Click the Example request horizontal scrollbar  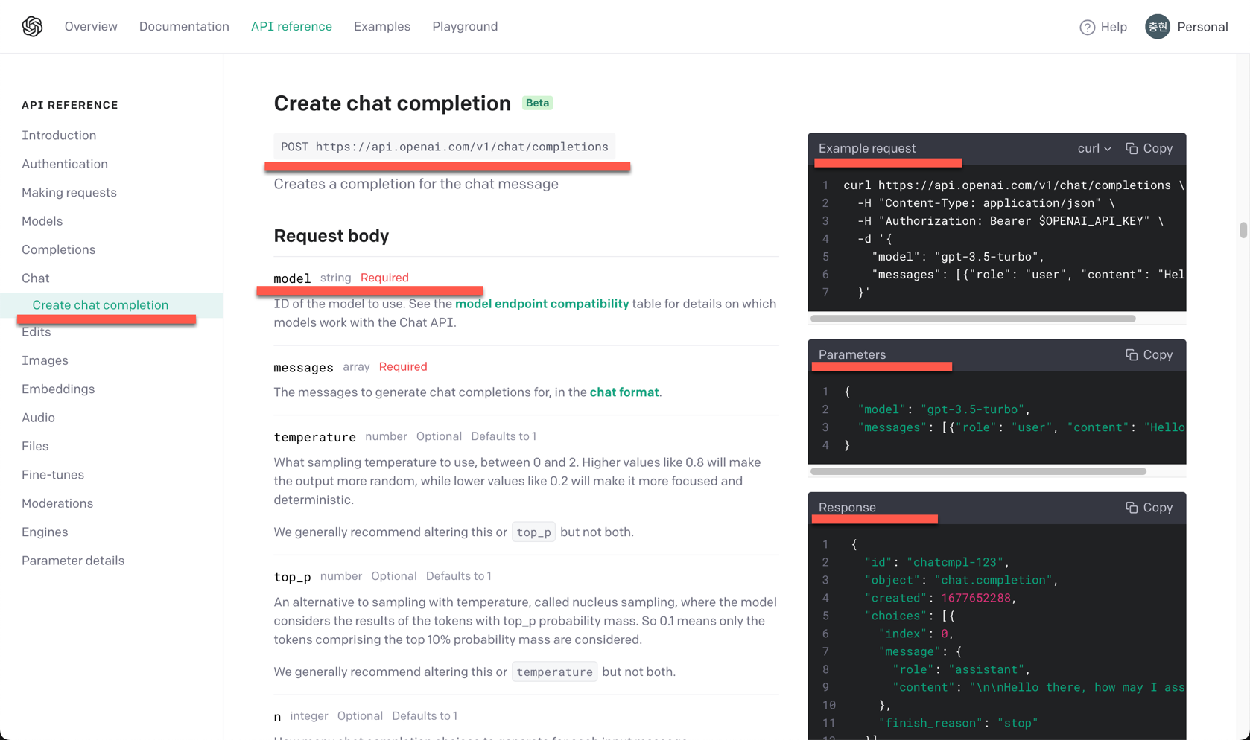972,319
